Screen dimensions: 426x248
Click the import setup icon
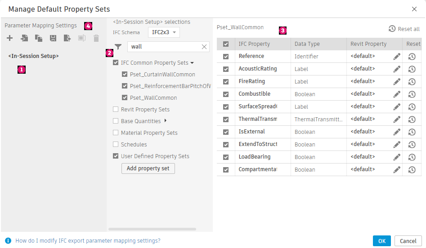(24, 39)
